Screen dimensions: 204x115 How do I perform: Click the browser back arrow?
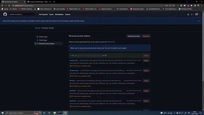pos(2,6)
